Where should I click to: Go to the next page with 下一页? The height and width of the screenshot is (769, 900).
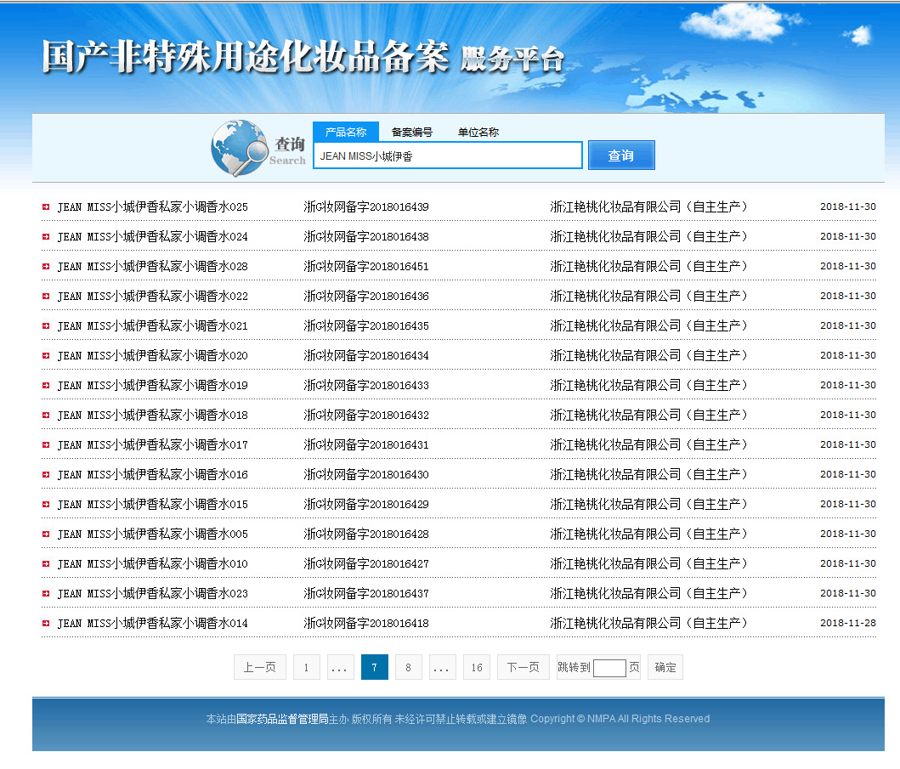522,667
